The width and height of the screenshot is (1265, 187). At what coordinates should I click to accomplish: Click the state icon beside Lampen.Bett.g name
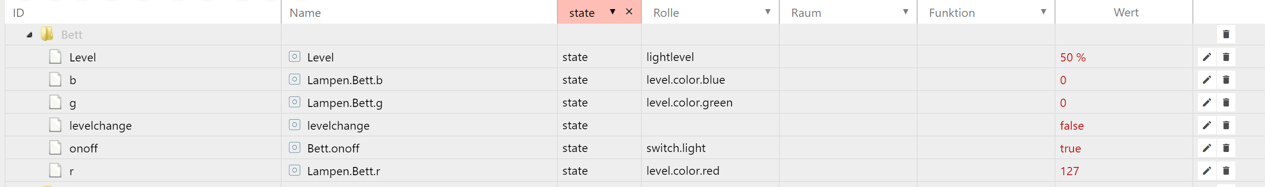(x=294, y=102)
